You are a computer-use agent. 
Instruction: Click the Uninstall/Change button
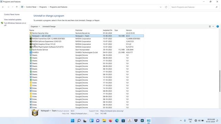tap(49, 27)
